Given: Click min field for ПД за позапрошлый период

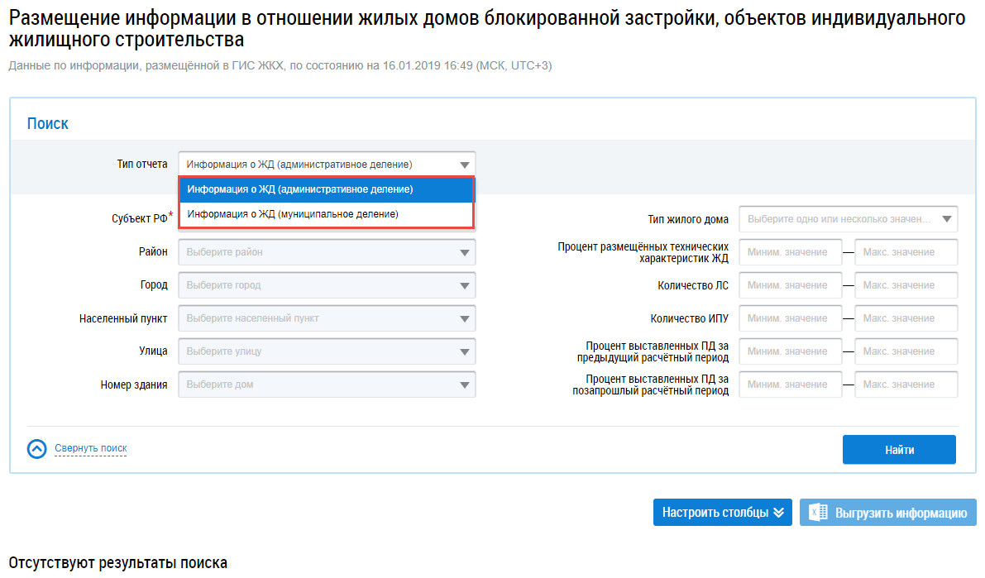Looking at the screenshot, I should (x=790, y=385).
